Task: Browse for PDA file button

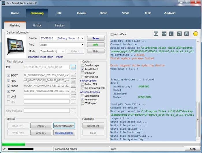Action: click(73, 81)
